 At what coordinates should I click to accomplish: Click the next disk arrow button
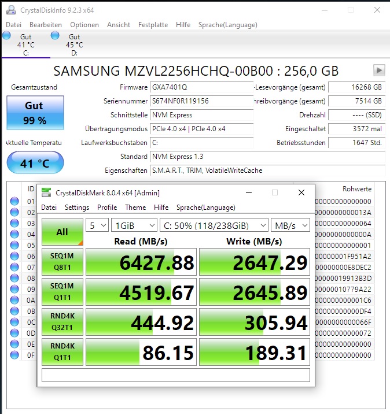[379, 71]
